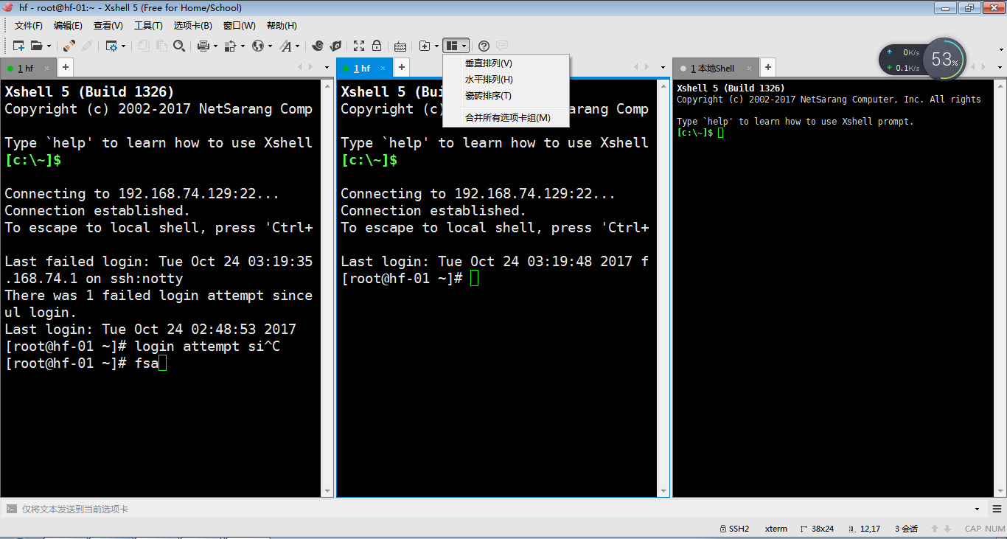Expand the new tab group dropdown arrow
Screen dimensions: 1007x539
tap(436, 46)
